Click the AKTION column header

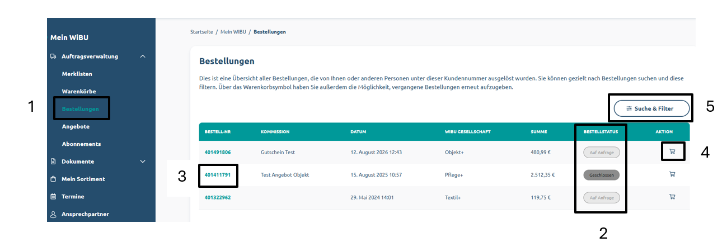click(x=664, y=132)
